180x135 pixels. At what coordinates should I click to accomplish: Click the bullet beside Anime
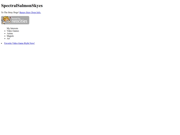(x=5, y=34)
